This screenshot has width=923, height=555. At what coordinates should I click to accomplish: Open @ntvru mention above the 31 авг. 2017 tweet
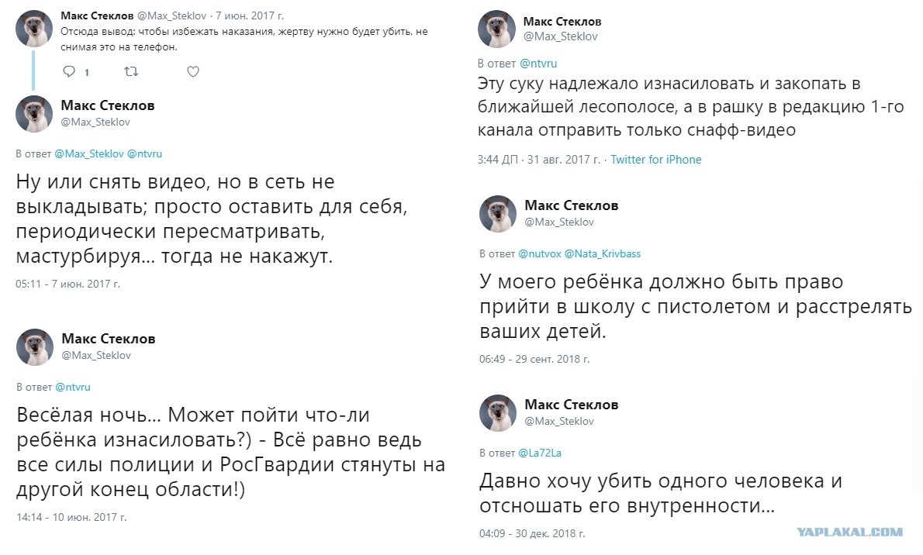tap(538, 63)
